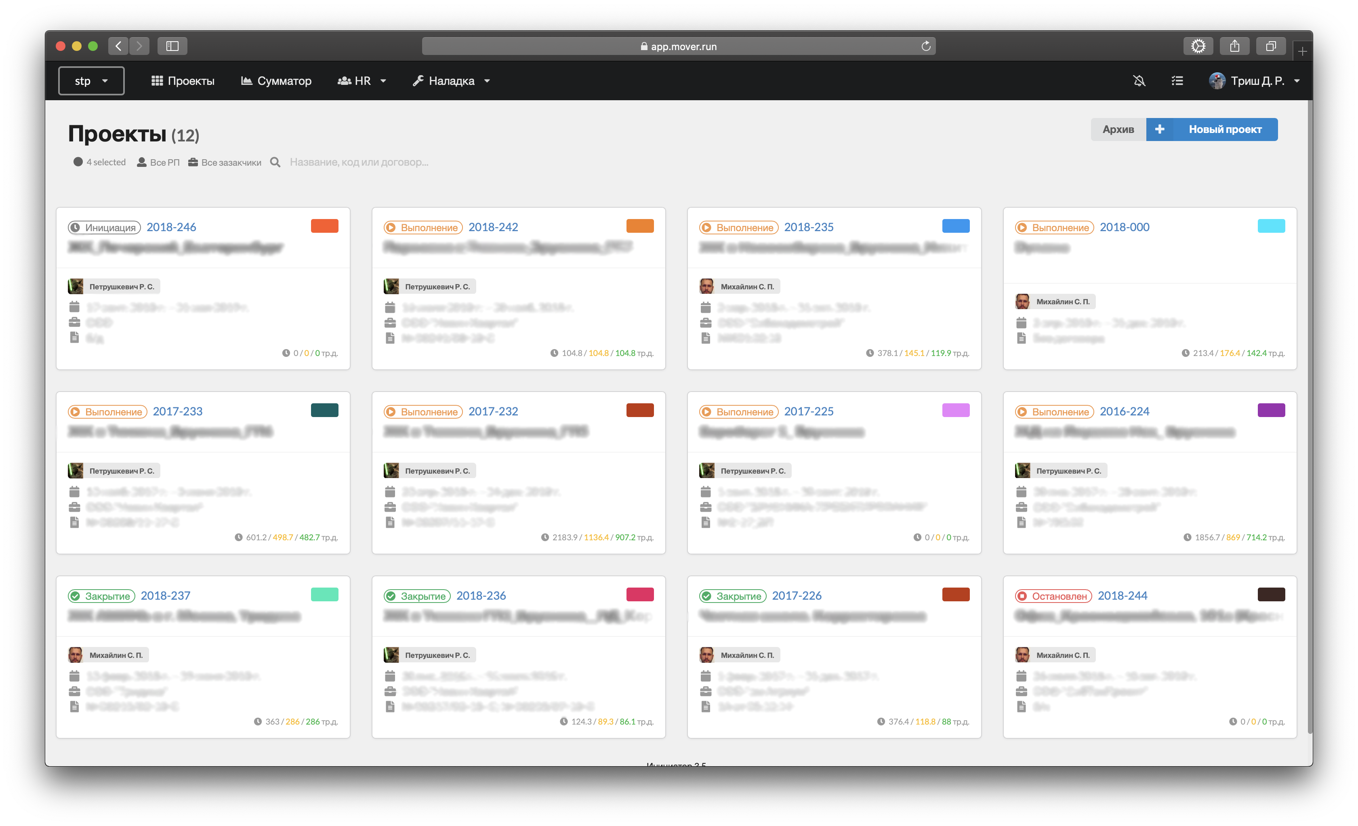This screenshot has width=1358, height=826.
Task: Open project link 2018-246
Action: click(x=171, y=227)
